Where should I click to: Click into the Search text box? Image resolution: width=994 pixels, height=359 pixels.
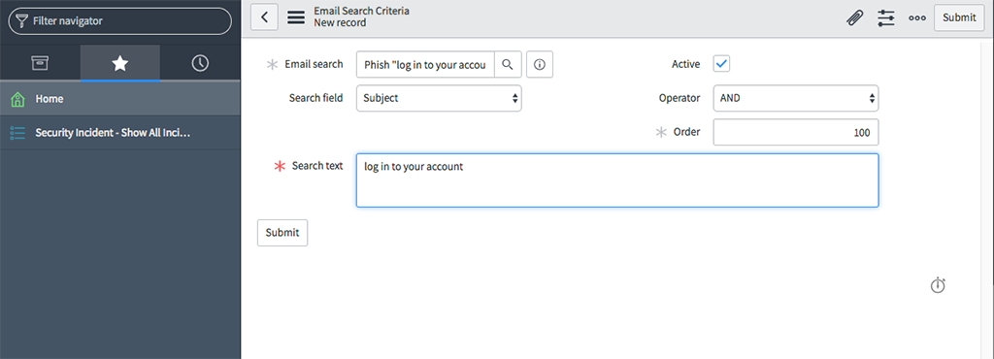(617, 180)
